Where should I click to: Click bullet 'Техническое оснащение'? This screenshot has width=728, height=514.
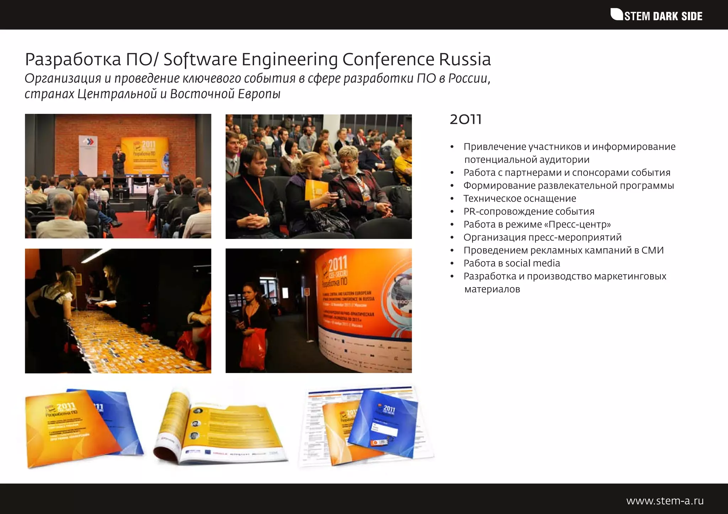pos(520,198)
